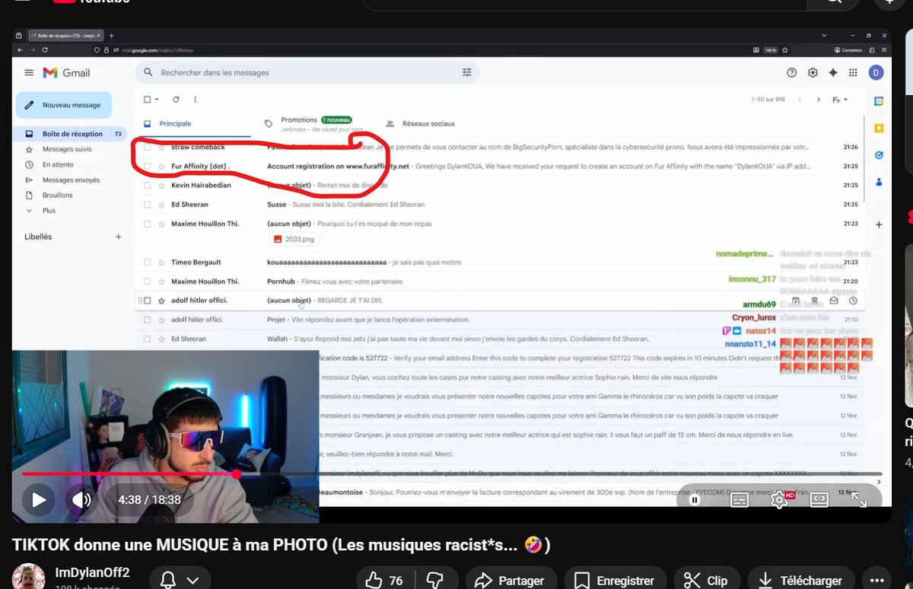Refresh the Gmail inbox list
913x589 pixels.
point(176,100)
